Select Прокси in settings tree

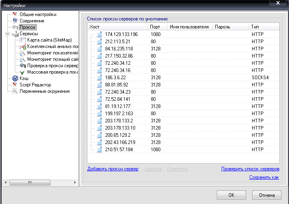click(x=28, y=27)
